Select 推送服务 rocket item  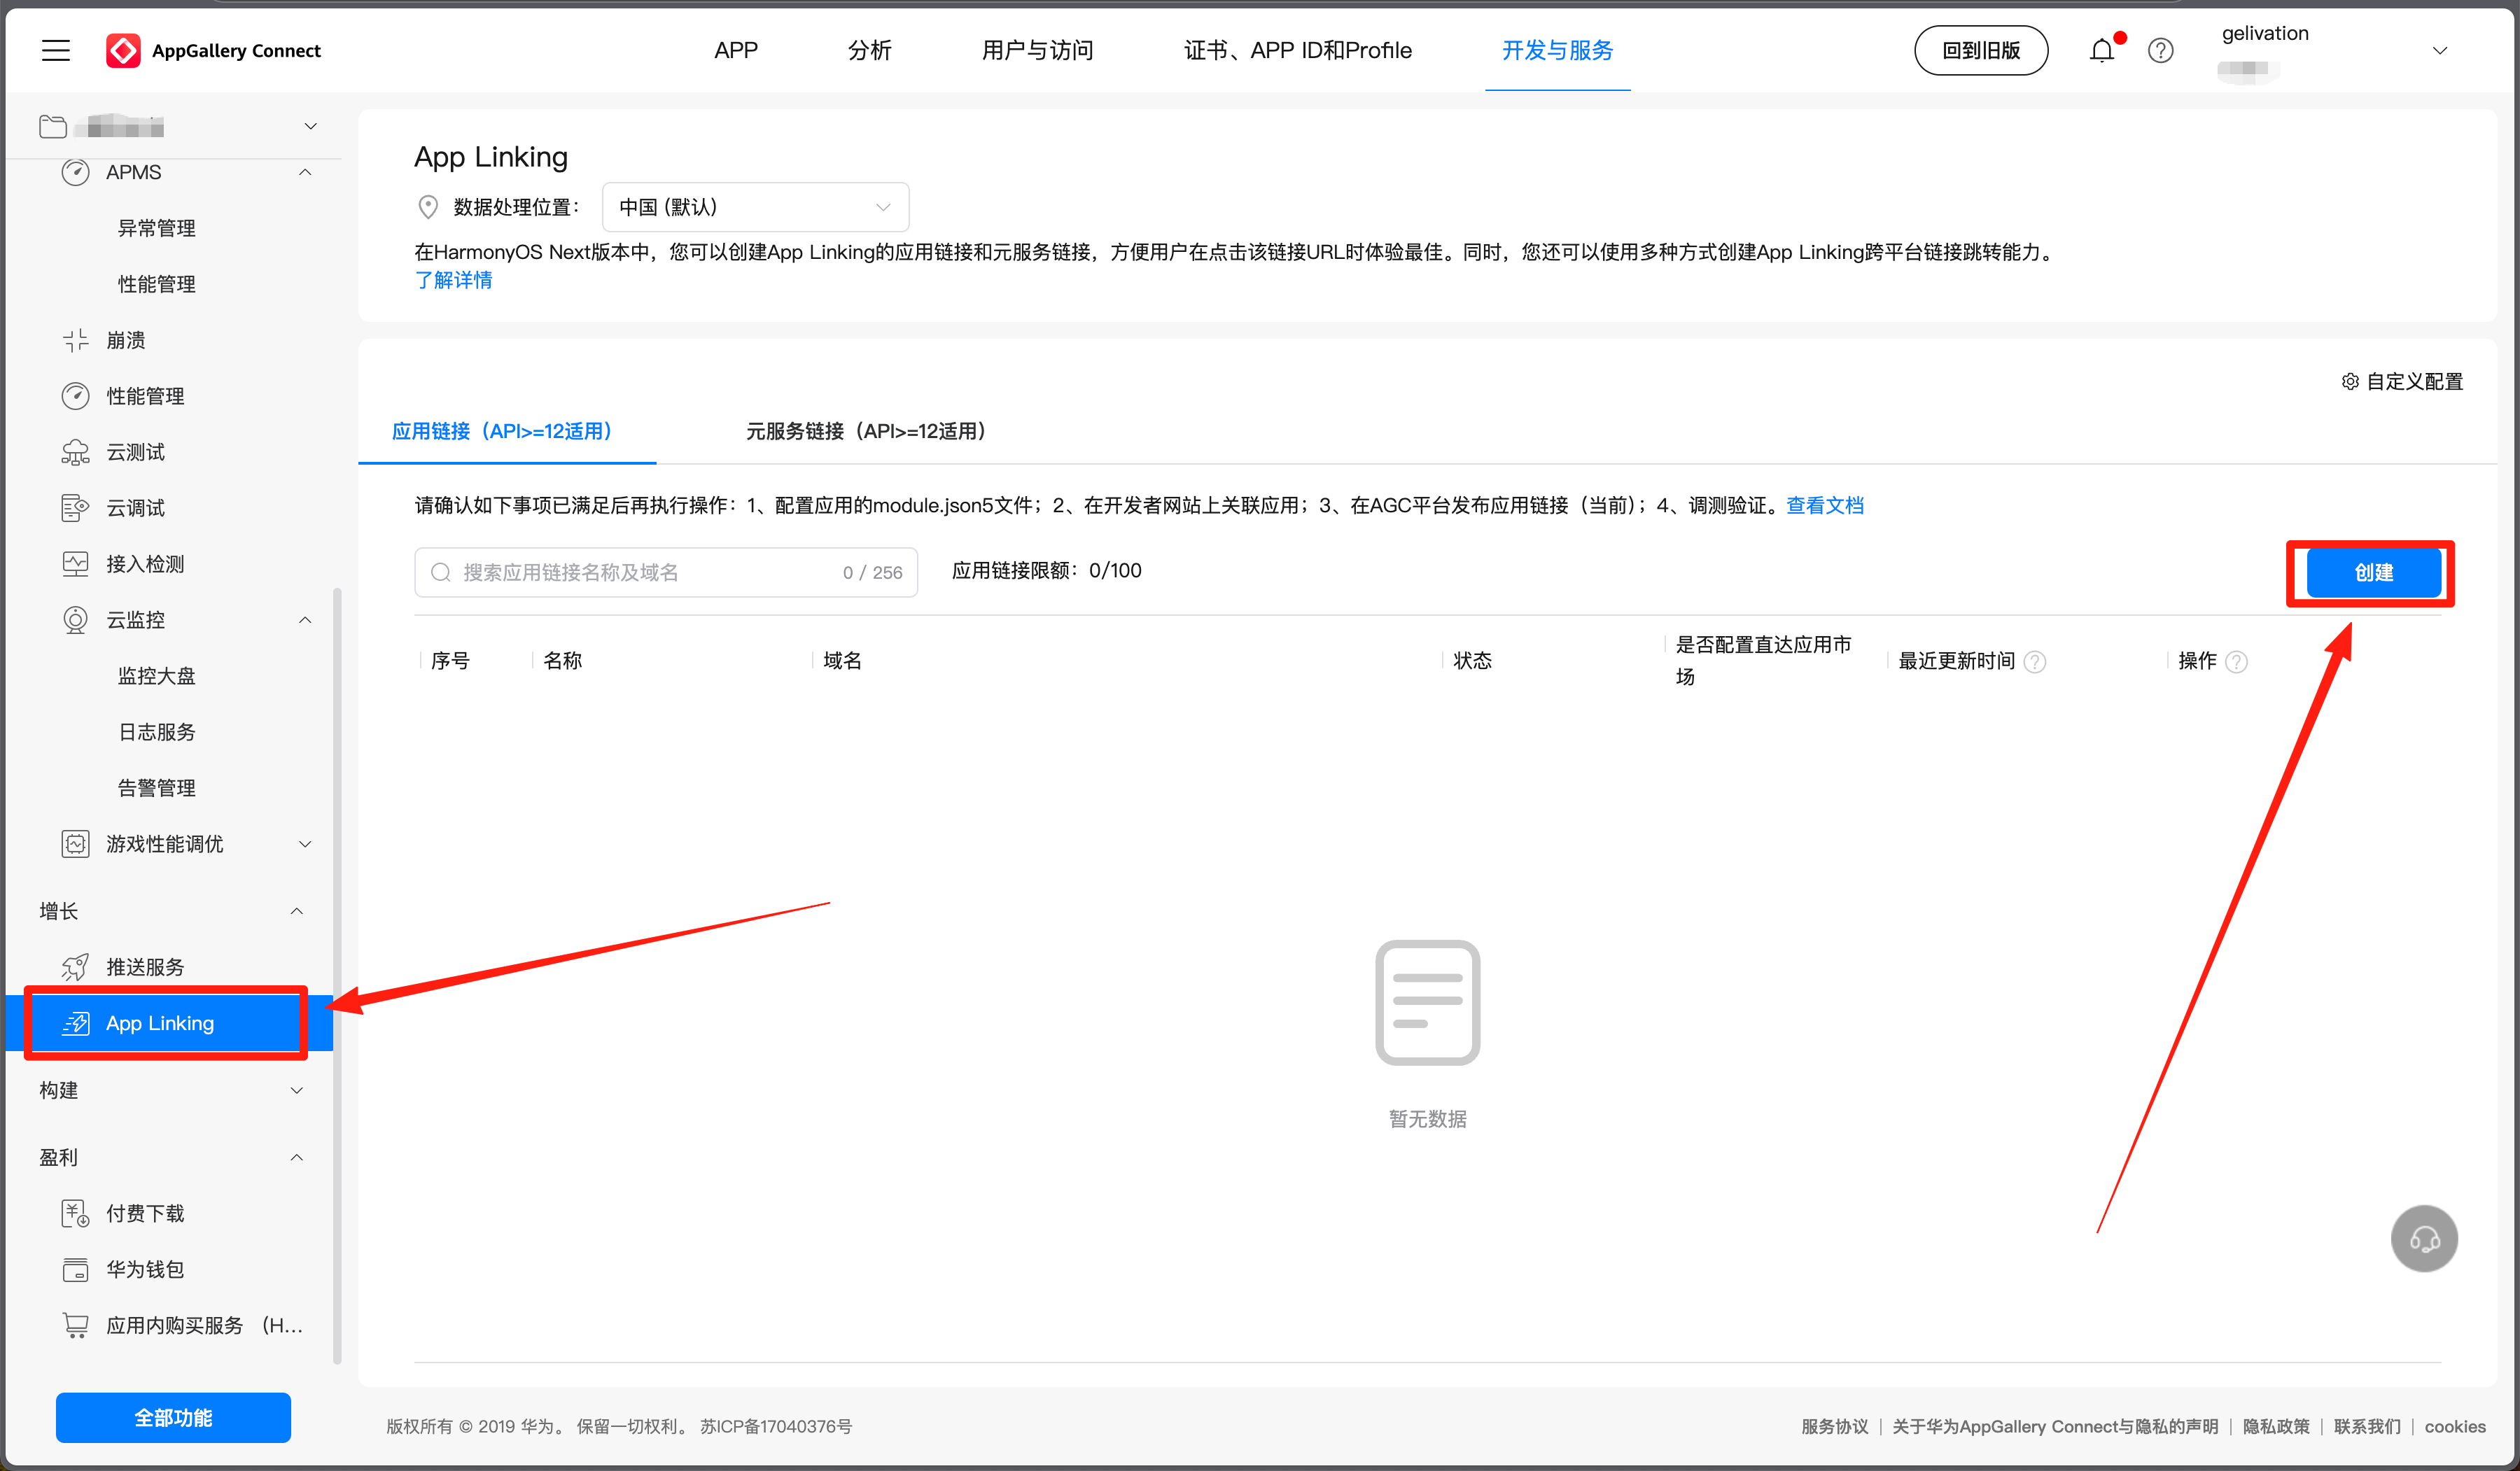tap(145, 967)
